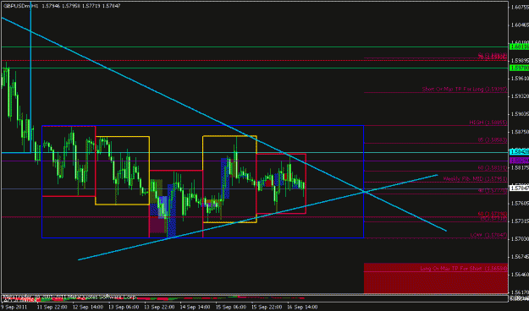Click the 1.59895 price axis value

[520, 61]
